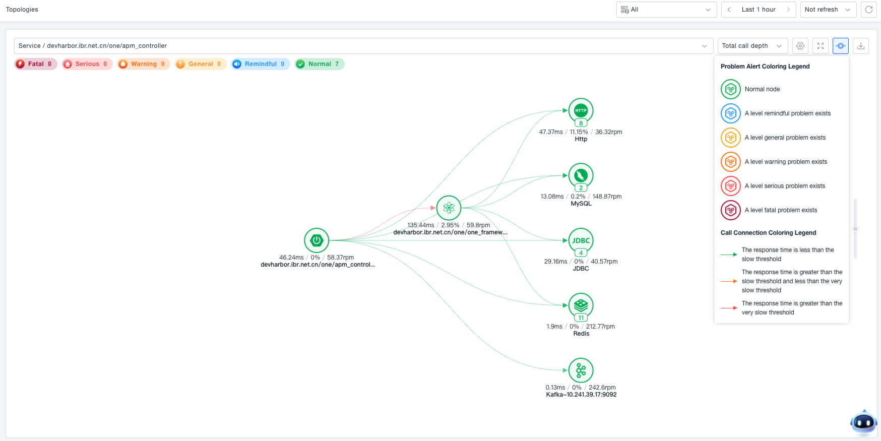Open topology settings gear
Screen dimensions: 881x441
click(x=800, y=46)
